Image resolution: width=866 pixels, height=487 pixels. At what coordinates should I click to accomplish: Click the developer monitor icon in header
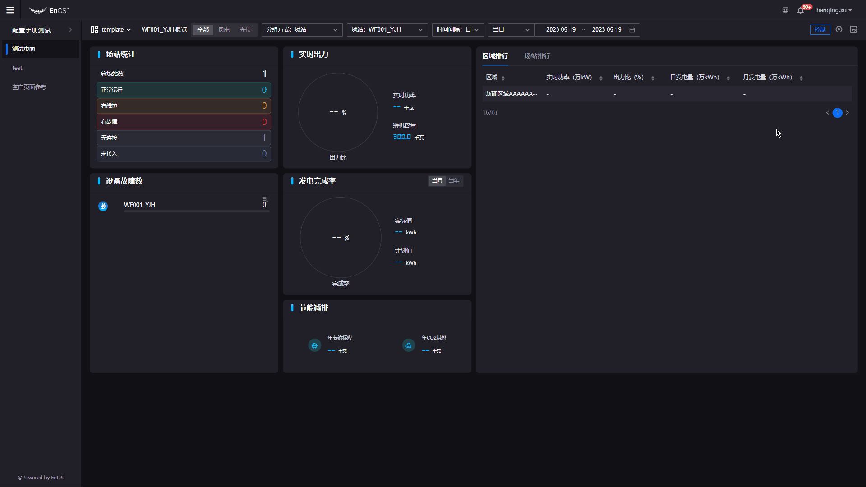point(785,10)
